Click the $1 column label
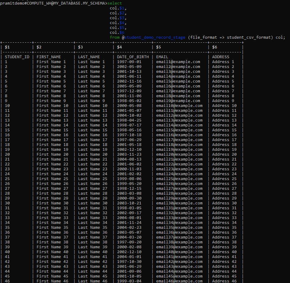 tap(7, 47)
